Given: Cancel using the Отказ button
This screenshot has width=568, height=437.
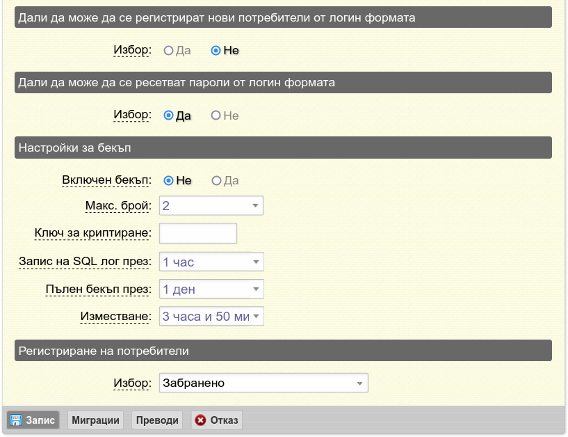Looking at the screenshot, I should (x=217, y=420).
